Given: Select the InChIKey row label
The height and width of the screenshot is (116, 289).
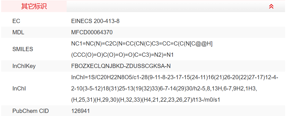Looking at the screenshot, I should [24, 66].
